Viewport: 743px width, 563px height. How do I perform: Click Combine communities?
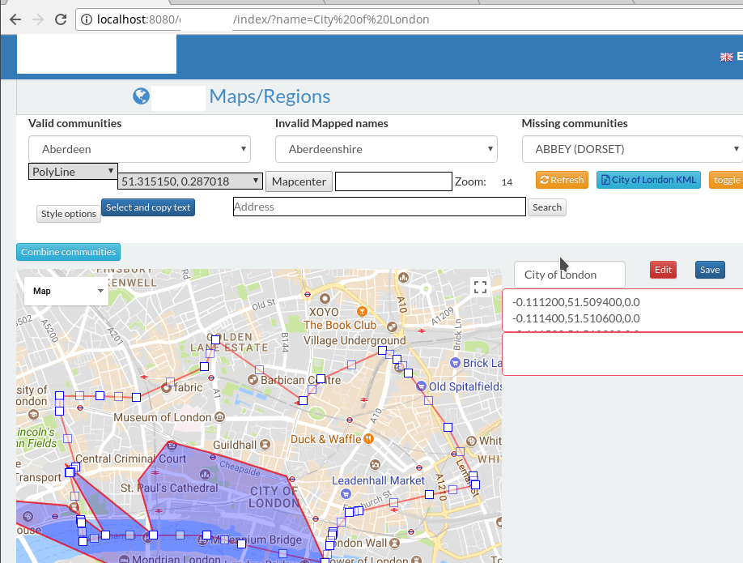(x=68, y=251)
